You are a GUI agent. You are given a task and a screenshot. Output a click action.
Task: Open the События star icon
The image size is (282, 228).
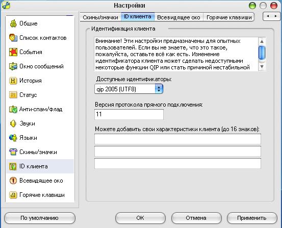pos(13,52)
